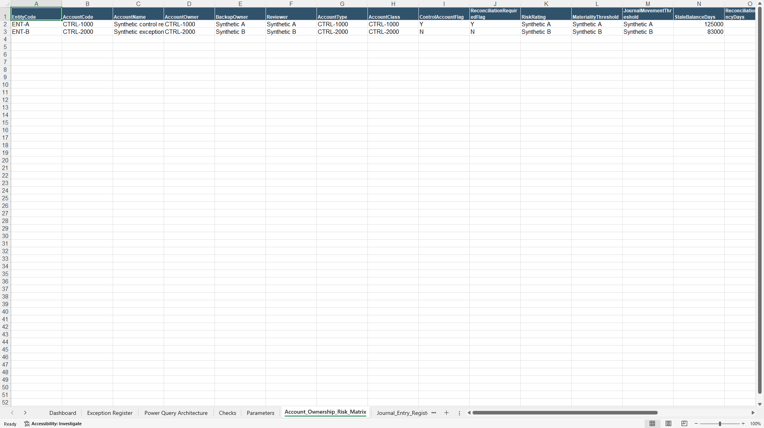Select ReconciliationRequiredFlag cell with N

coord(495,32)
